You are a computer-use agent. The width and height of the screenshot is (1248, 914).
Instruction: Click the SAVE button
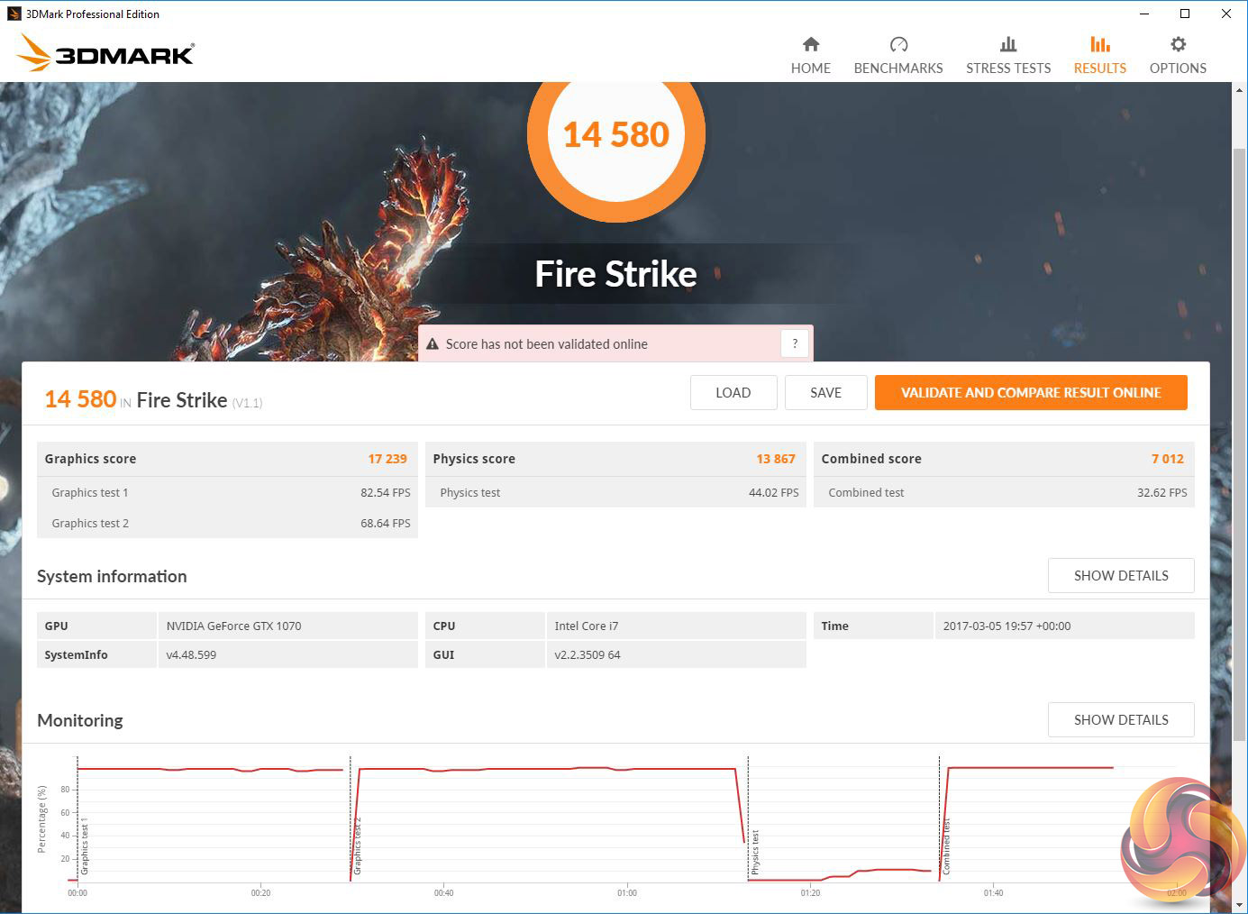(825, 393)
